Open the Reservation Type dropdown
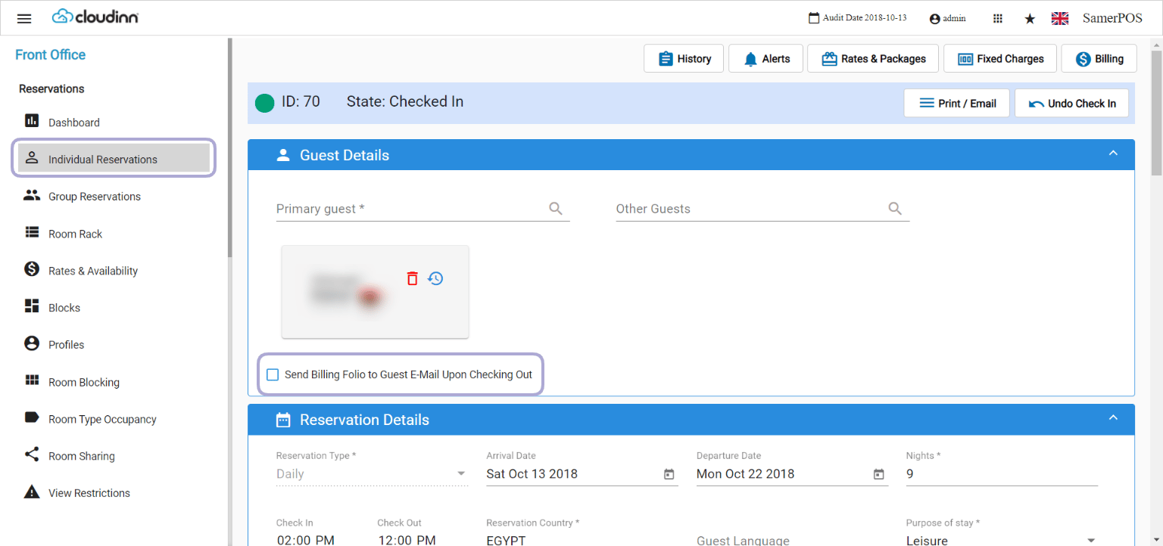1163x546 pixels. point(372,474)
